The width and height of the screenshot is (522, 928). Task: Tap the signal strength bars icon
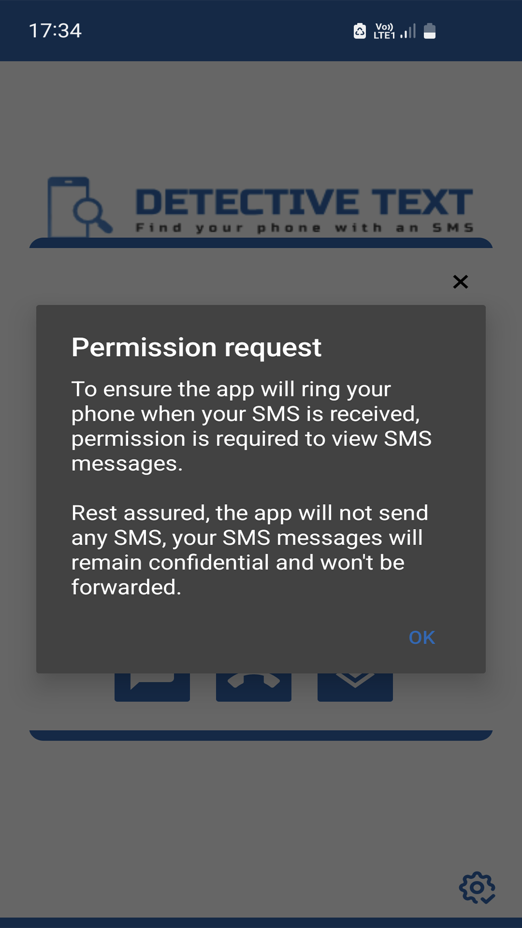408,31
